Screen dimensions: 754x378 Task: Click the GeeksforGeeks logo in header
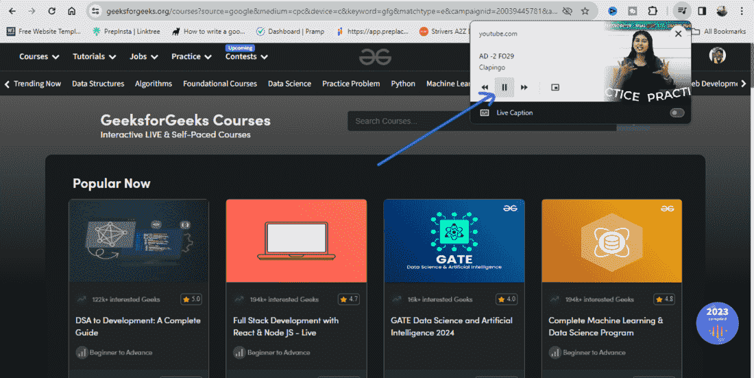375,57
